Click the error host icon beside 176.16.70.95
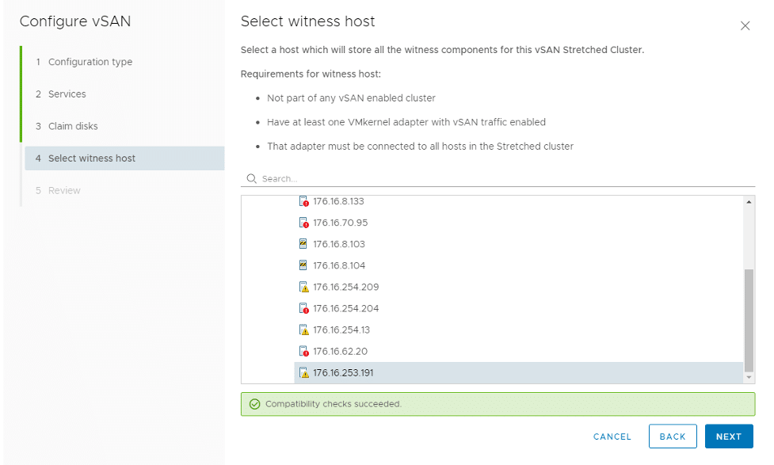 click(x=303, y=223)
